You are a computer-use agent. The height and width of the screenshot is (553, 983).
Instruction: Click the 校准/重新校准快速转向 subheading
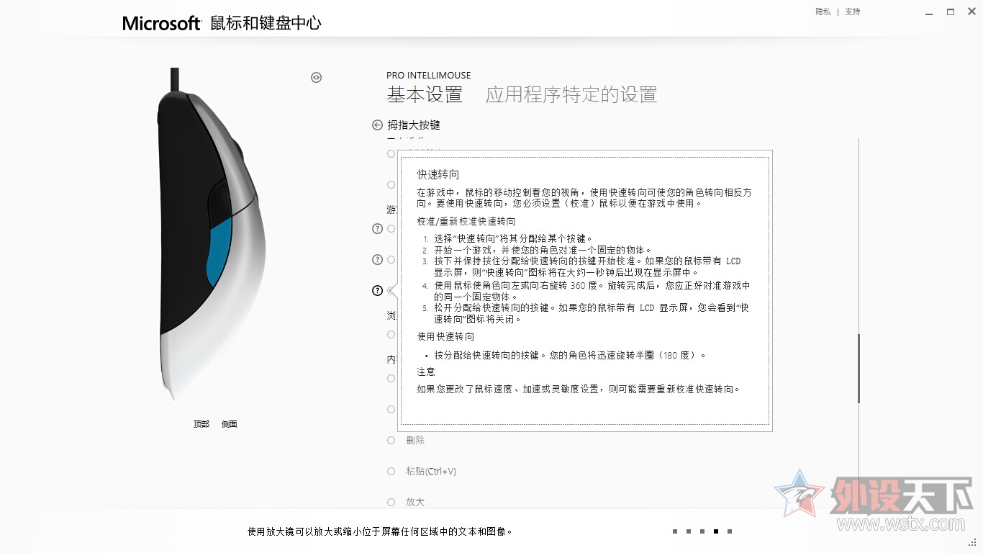pyautogui.click(x=466, y=221)
